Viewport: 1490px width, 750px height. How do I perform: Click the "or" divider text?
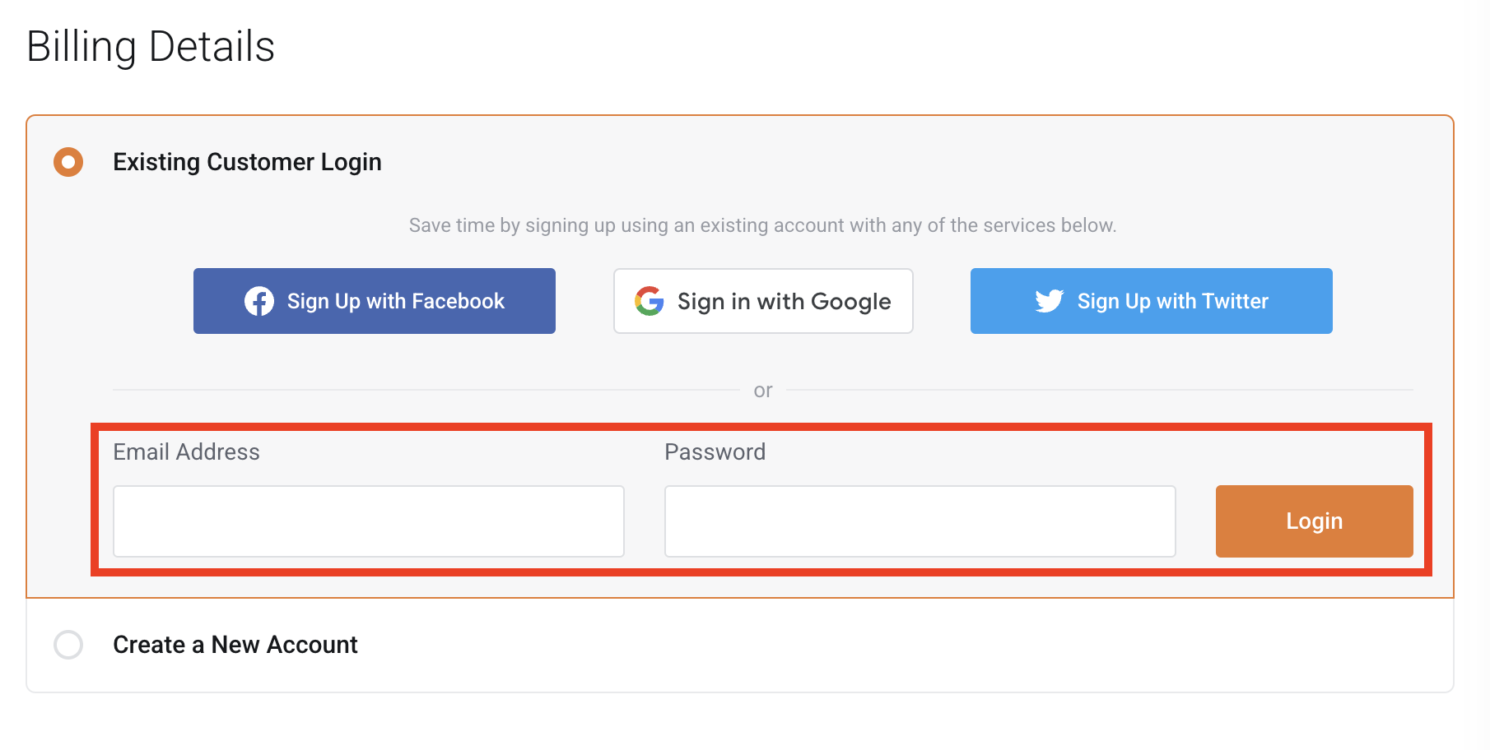click(x=763, y=391)
